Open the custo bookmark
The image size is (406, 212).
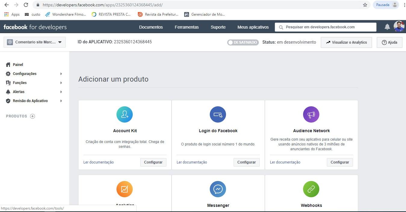[x=33, y=14]
